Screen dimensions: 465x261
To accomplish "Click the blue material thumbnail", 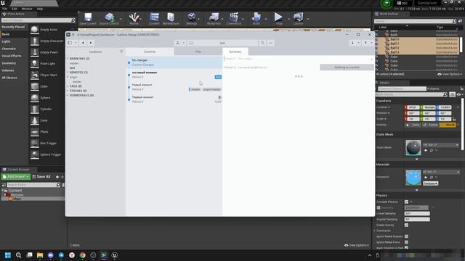I will click(x=413, y=178).
